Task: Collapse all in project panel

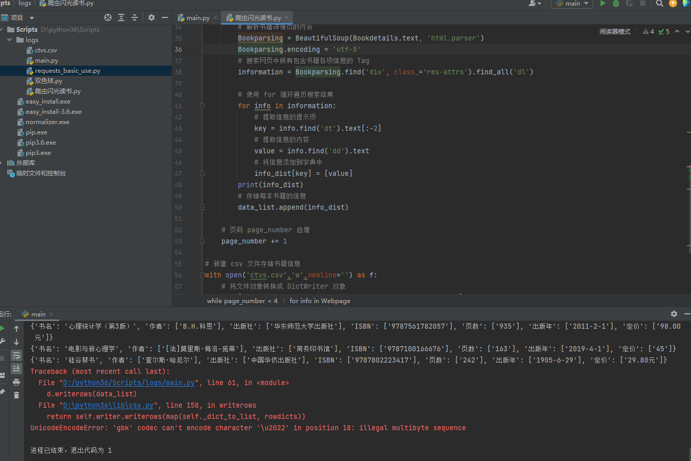Action: point(135,17)
